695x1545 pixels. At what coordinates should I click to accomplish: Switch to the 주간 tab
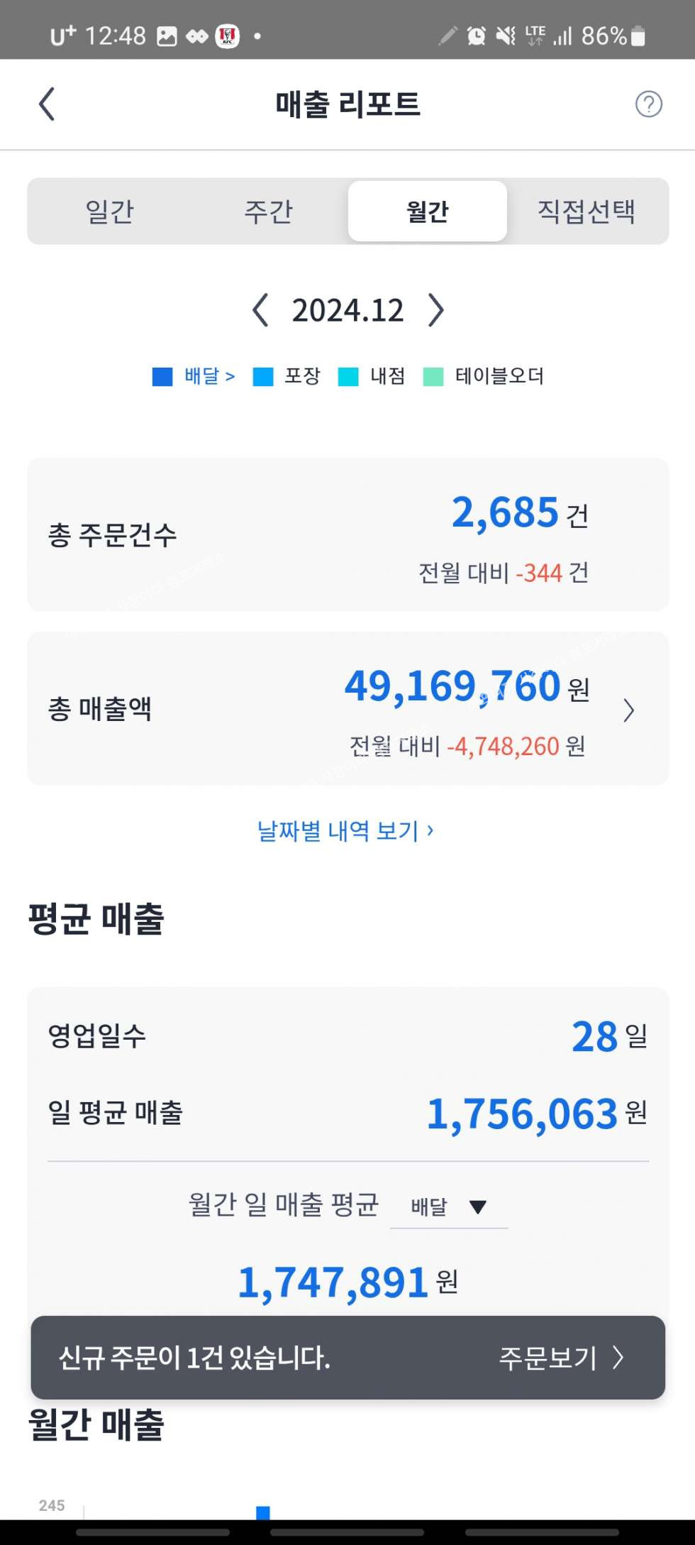pyautogui.click(x=268, y=211)
